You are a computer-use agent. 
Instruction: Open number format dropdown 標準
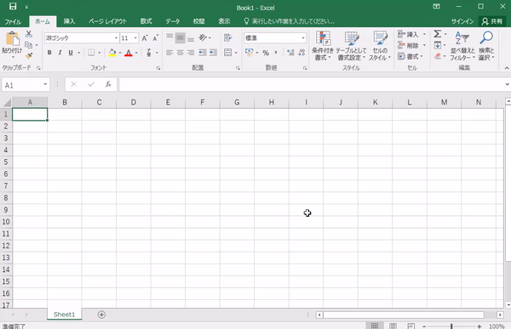click(x=303, y=38)
